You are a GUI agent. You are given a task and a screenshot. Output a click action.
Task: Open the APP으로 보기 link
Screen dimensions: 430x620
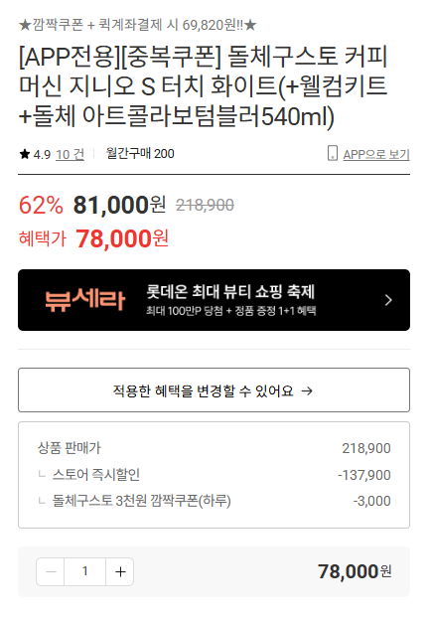pos(375,154)
